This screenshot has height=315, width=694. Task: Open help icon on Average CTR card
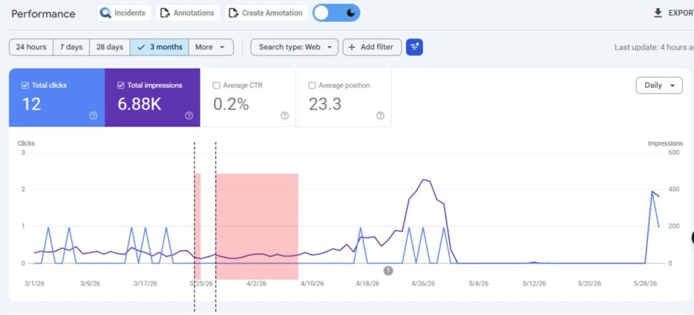(x=285, y=115)
